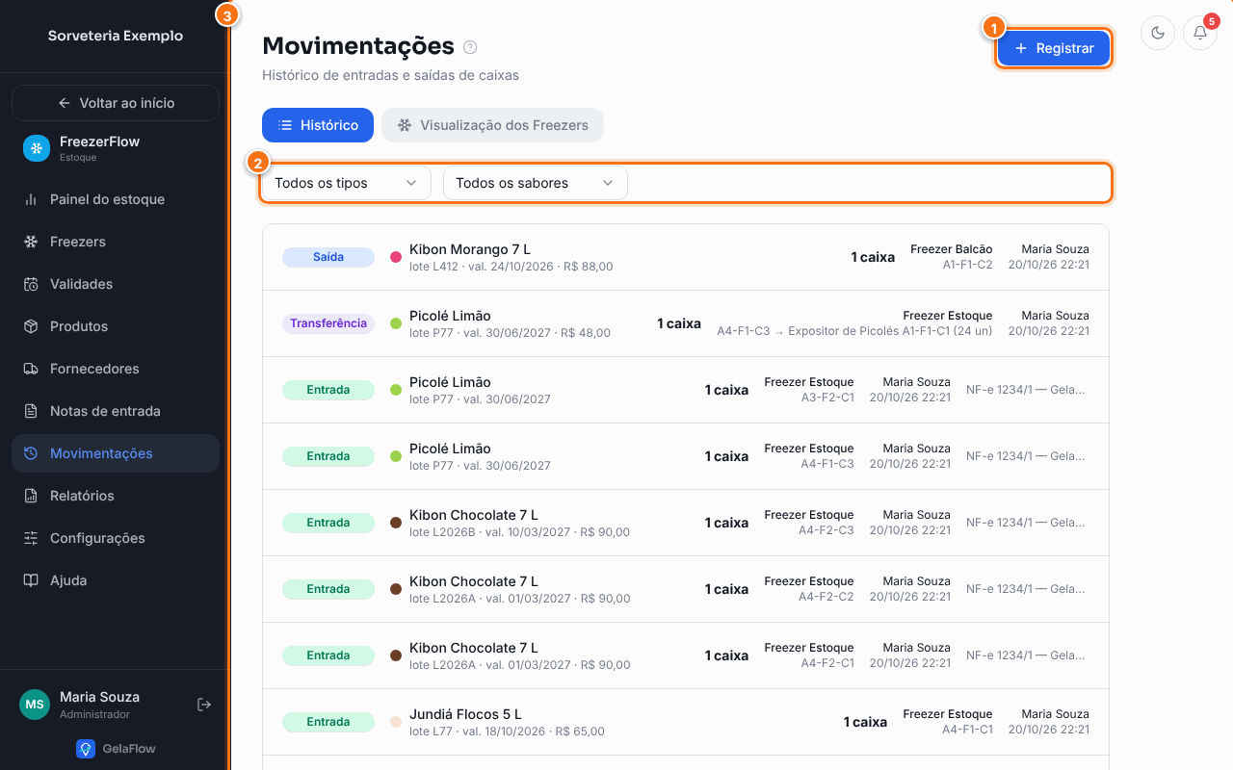Click the Fornecedores truck icon
1233x770 pixels.
point(31,369)
